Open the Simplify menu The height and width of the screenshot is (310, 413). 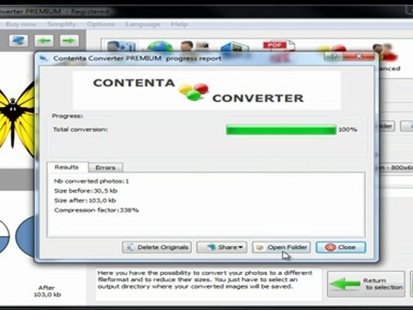[62, 24]
